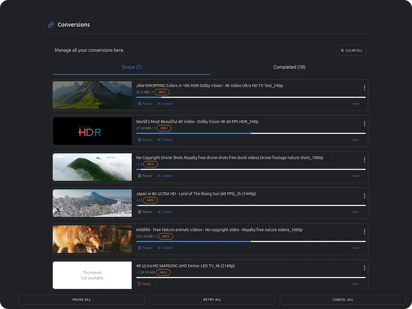This screenshot has height=309, width=412.
Task: Click the Conversions app icon in the header
Action: pos(50,24)
